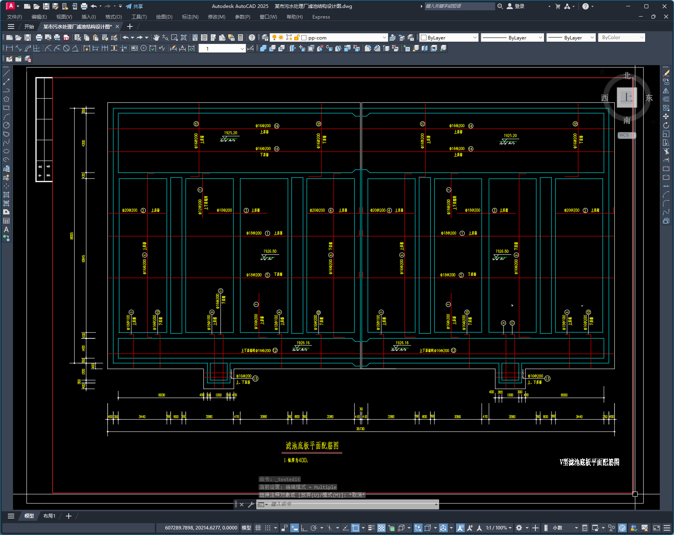674x535 pixels.
Task: Toggle object snap in status bar
Action: pyautogui.click(x=355, y=528)
